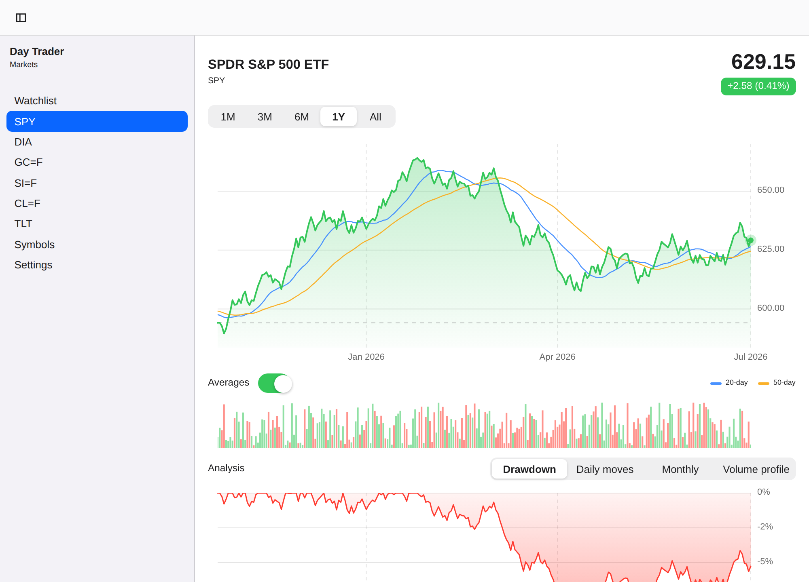
Task: Switch to Monthly analysis
Action: coord(680,469)
